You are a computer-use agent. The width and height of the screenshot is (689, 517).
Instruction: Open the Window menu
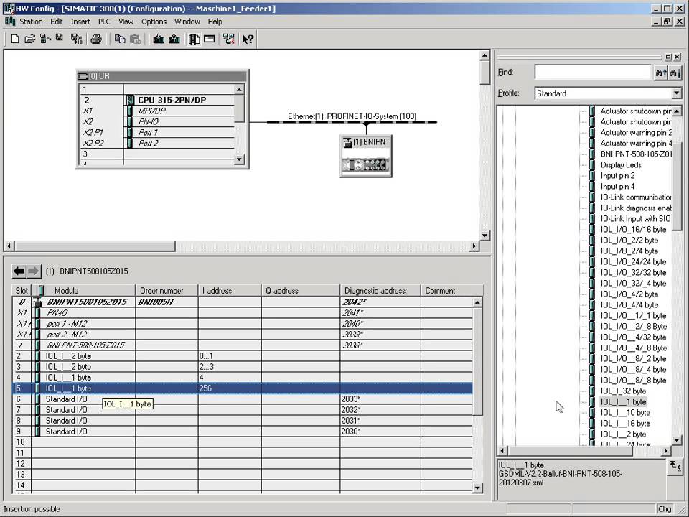(x=187, y=22)
